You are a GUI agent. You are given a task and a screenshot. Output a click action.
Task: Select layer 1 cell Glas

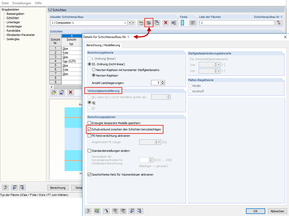pos(72,49)
